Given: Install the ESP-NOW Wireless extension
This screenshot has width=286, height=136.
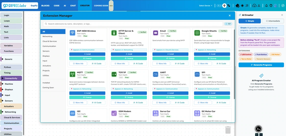Looking at the screenshot, I should tap(87, 54).
